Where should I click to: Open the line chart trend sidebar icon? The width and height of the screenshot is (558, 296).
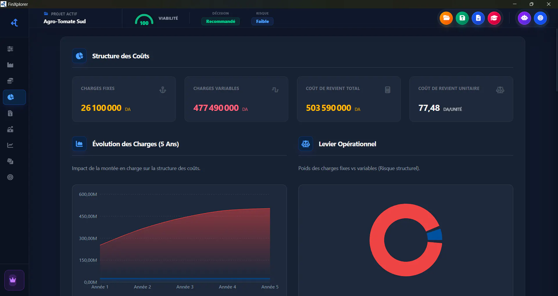tap(10, 145)
